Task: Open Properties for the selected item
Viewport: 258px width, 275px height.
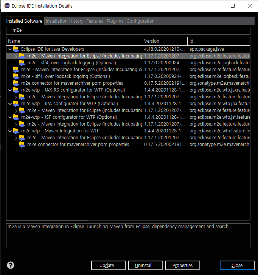Action: click(x=183, y=265)
